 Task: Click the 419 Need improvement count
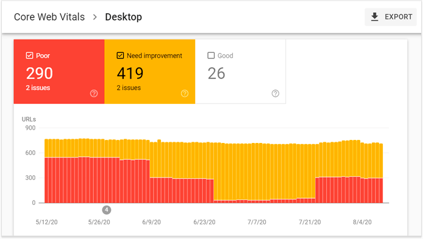click(x=130, y=73)
